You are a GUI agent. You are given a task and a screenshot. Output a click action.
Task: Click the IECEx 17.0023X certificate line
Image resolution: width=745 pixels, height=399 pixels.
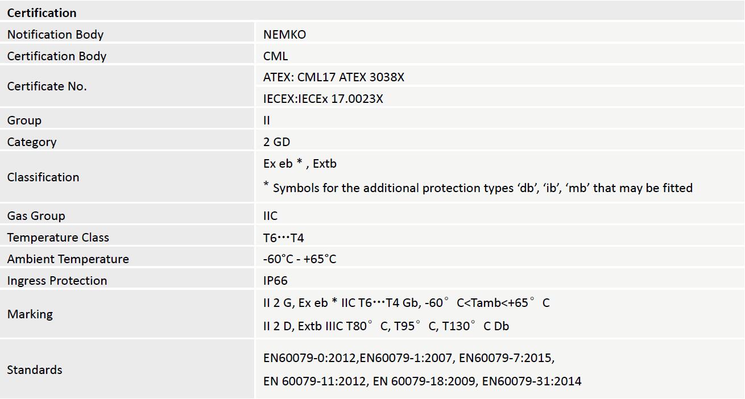(323, 99)
